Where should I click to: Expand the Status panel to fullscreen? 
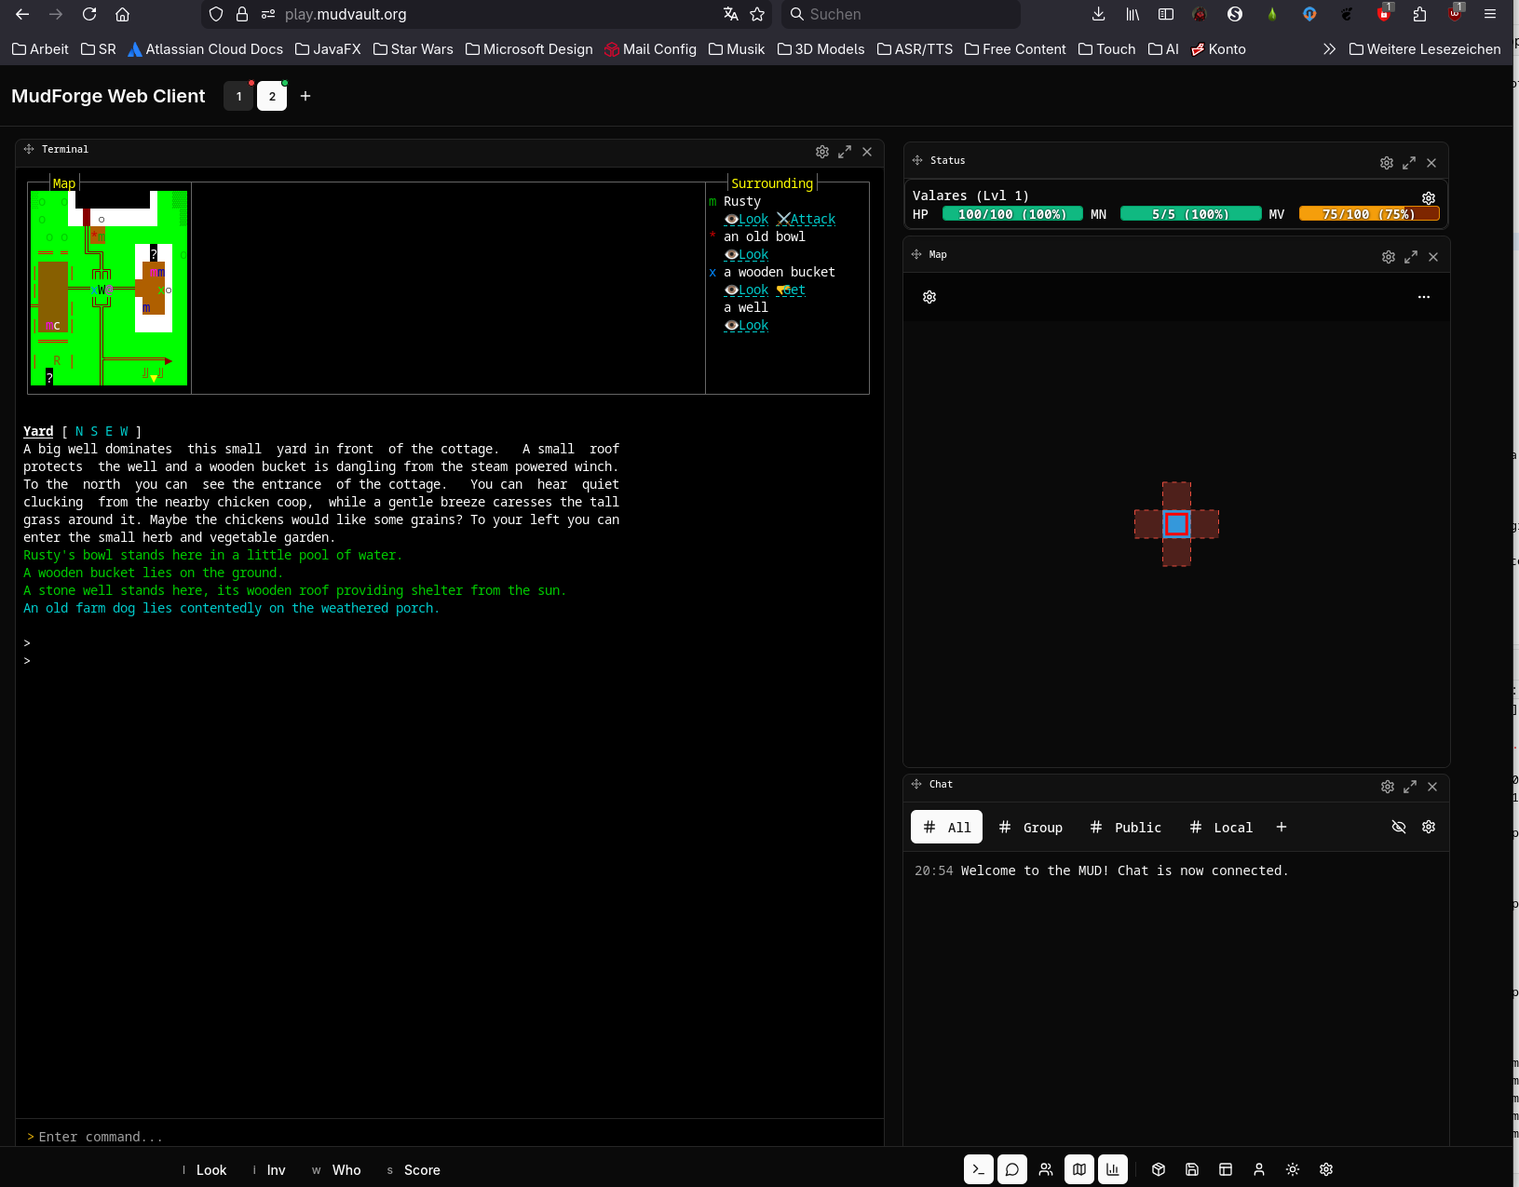coord(1409,162)
